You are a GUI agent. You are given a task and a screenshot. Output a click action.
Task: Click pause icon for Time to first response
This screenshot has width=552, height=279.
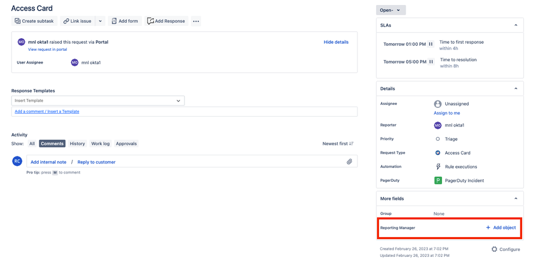(x=430, y=44)
